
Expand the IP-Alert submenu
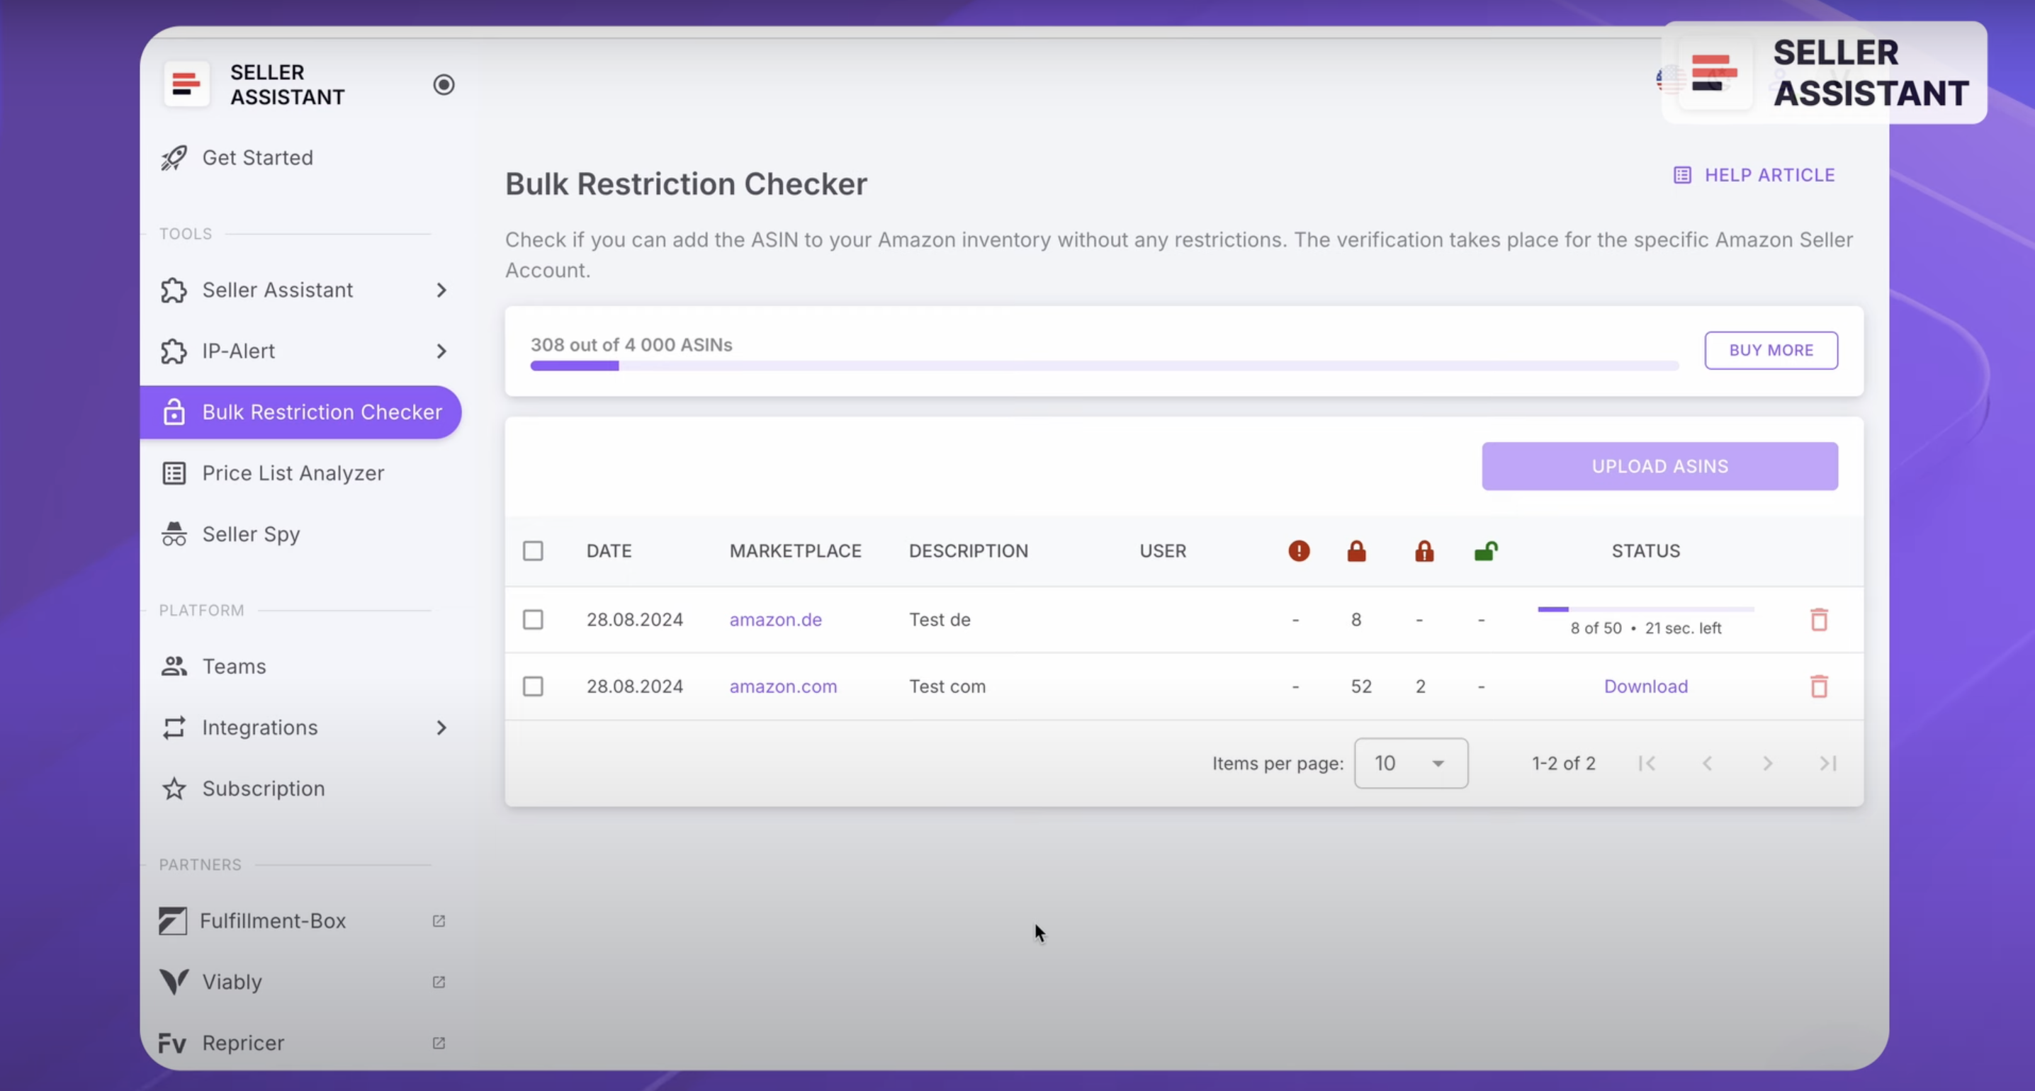click(441, 351)
